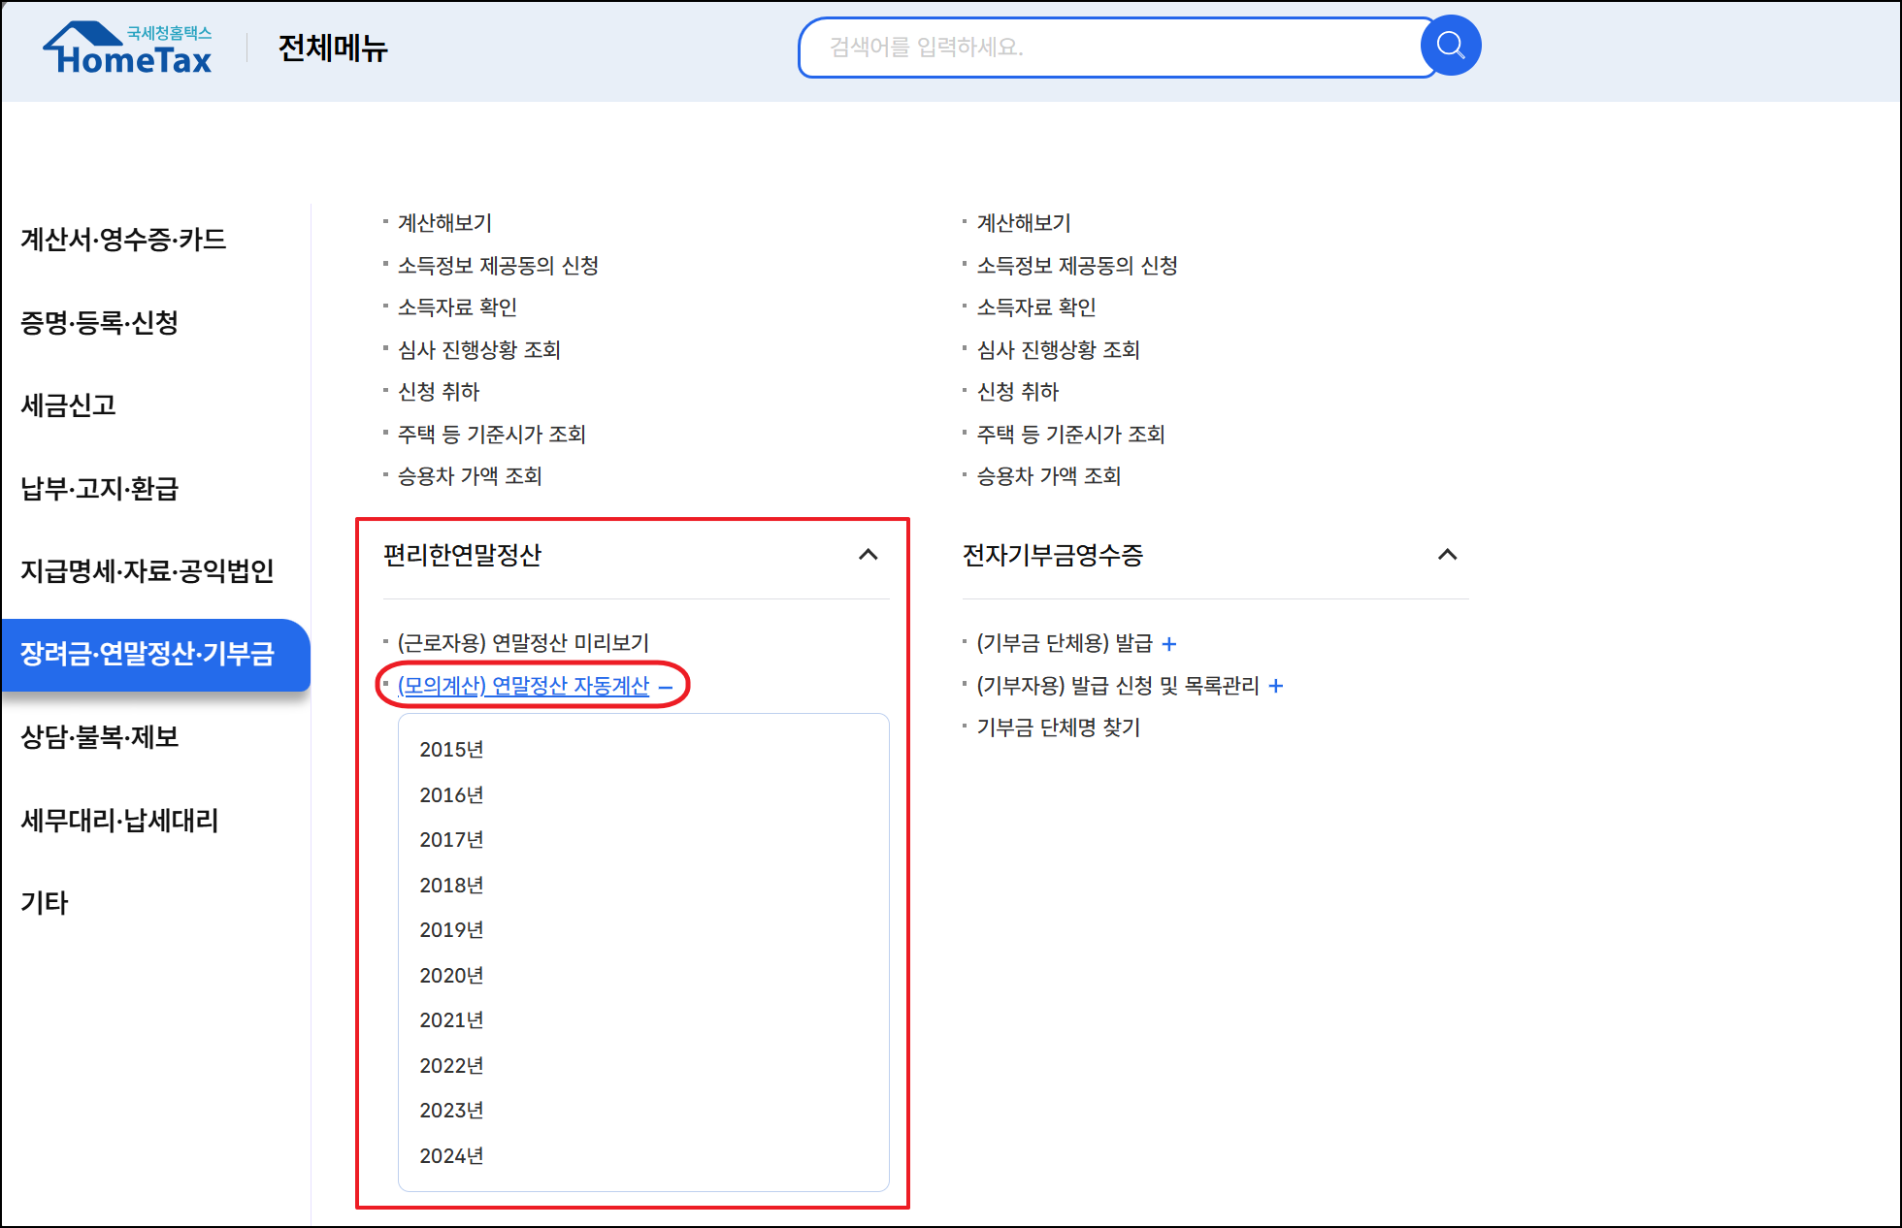
Task: Click 승용차 가액 조회 in the left column
Action: tap(470, 476)
